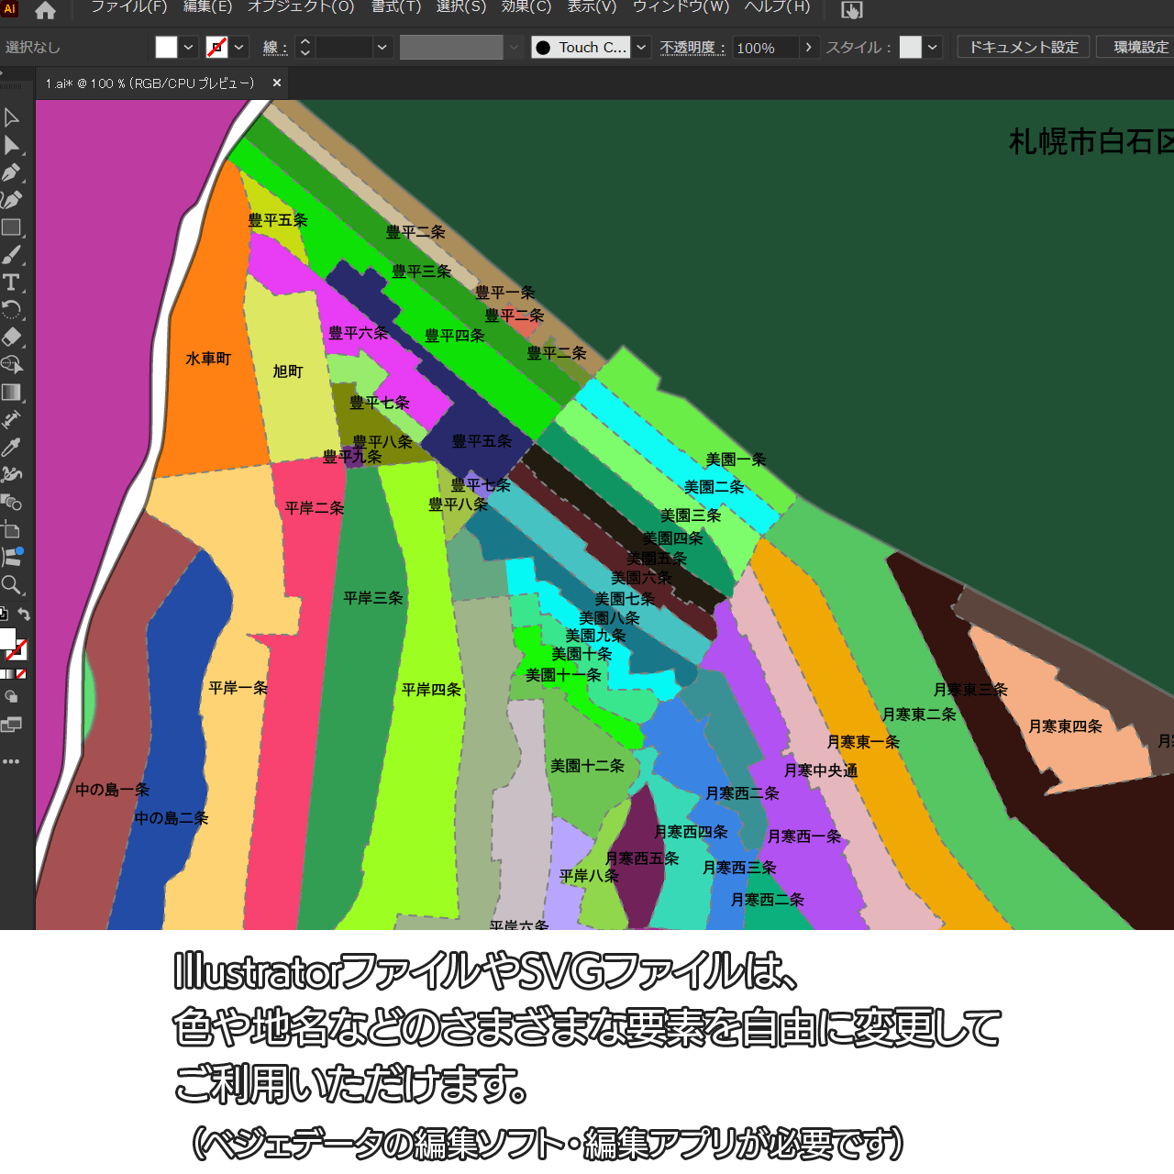Choose the Eraser tool
The width and height of the screenshot is (1174, 1174).
[11, 337]
